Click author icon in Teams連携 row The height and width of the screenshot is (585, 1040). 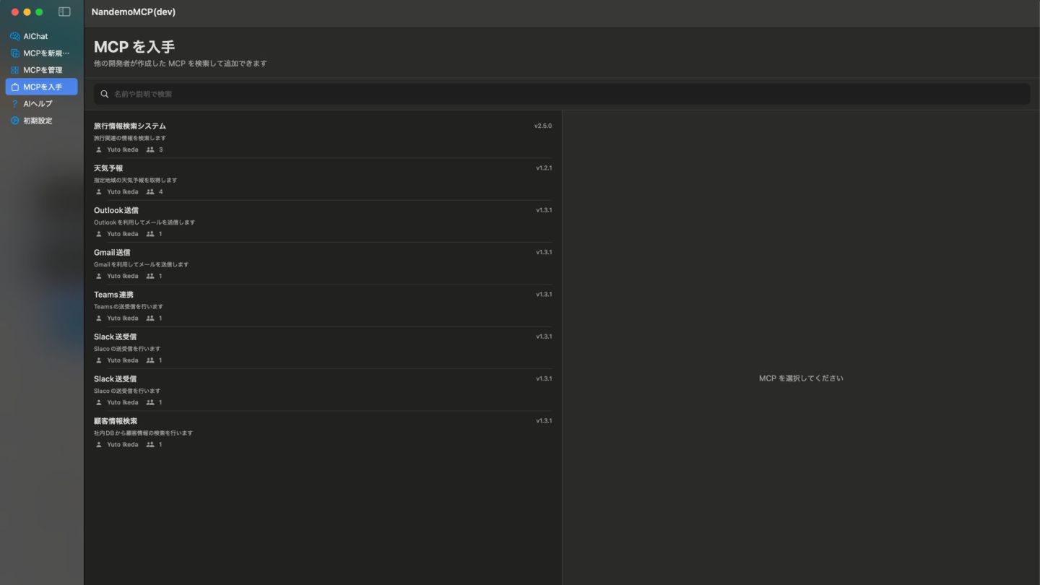99,318
